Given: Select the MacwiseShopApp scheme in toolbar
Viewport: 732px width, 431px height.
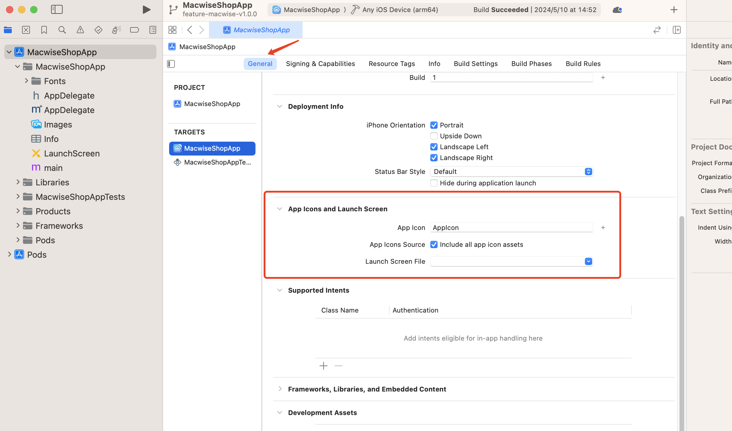Looking at the screenshot, I should [x=307, y=10].
